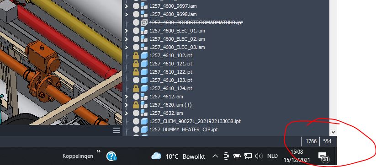This screenshot has width=376, height=167.
Task: Click lock icon of 1257_4610_124.ipt
Action: (x=136, y=88)
